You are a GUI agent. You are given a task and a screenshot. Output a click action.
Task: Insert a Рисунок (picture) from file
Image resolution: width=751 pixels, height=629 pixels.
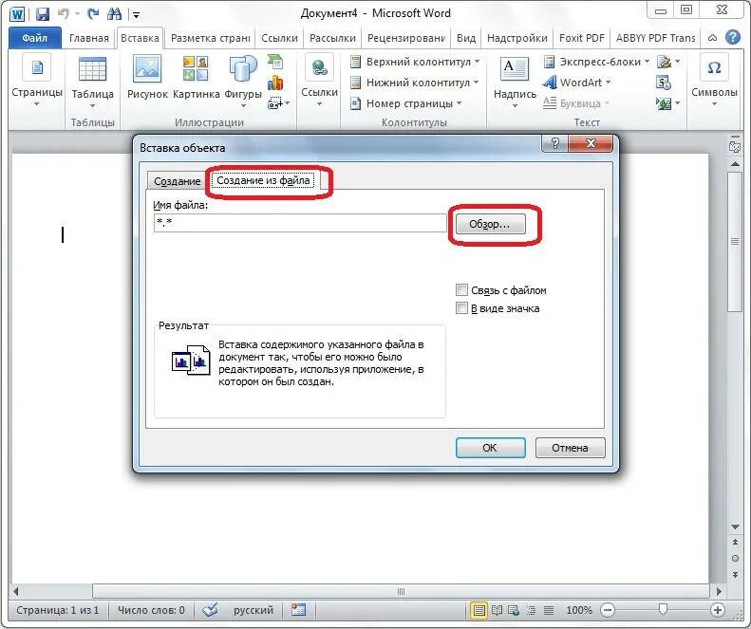click(x=147, y=77)
